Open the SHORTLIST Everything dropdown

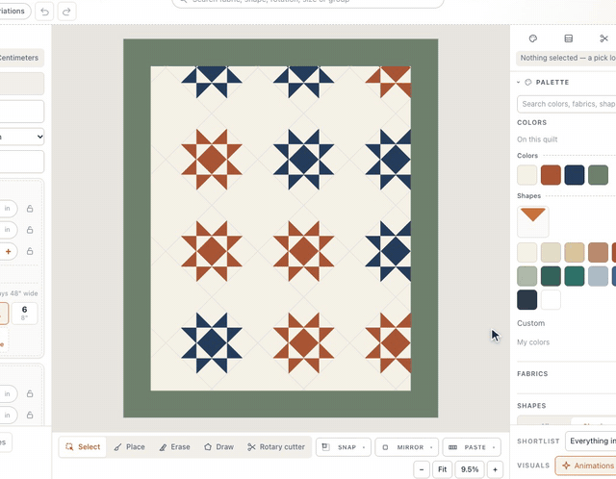[x=591, y=441]
